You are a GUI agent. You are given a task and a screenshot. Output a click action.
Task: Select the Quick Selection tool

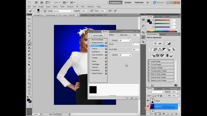pos(29,29)
